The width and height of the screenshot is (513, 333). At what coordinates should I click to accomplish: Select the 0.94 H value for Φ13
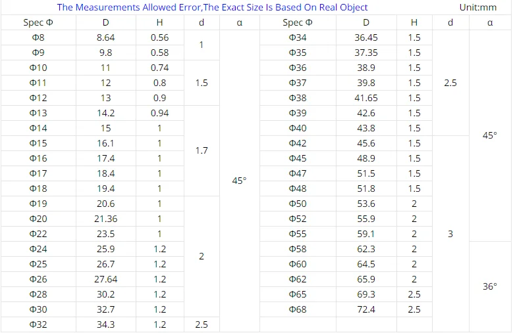click(x=159, y=113)
